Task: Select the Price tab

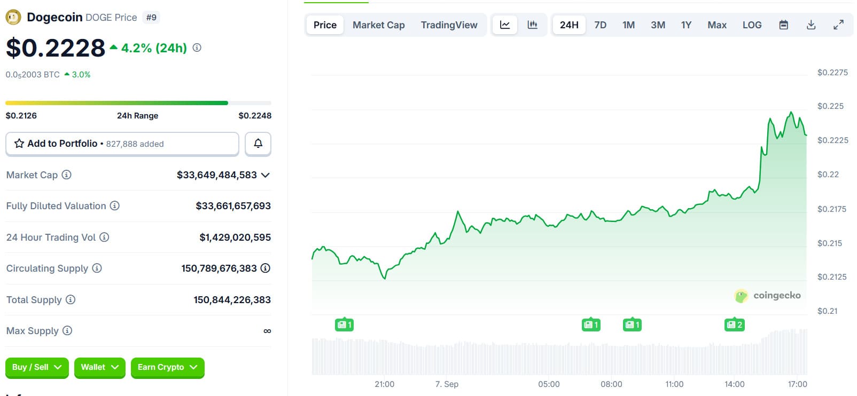Action: [x=325, y=25]
